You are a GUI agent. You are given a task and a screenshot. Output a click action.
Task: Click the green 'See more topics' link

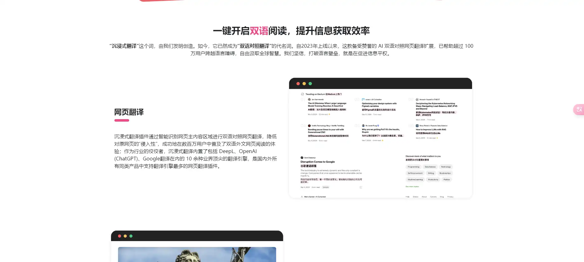412,187
